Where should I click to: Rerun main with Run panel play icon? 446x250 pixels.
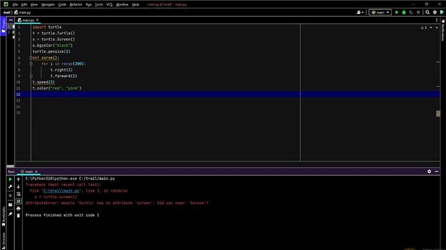click(10, 179)
